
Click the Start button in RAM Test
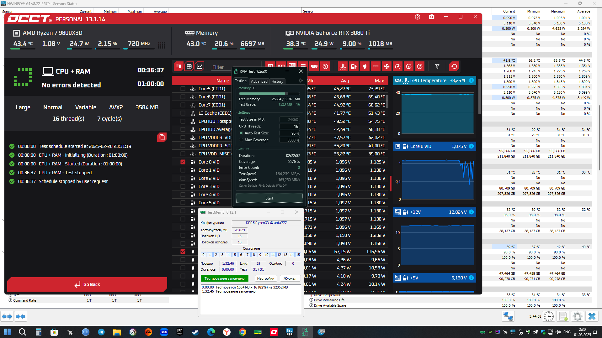[x=269, y=198]
